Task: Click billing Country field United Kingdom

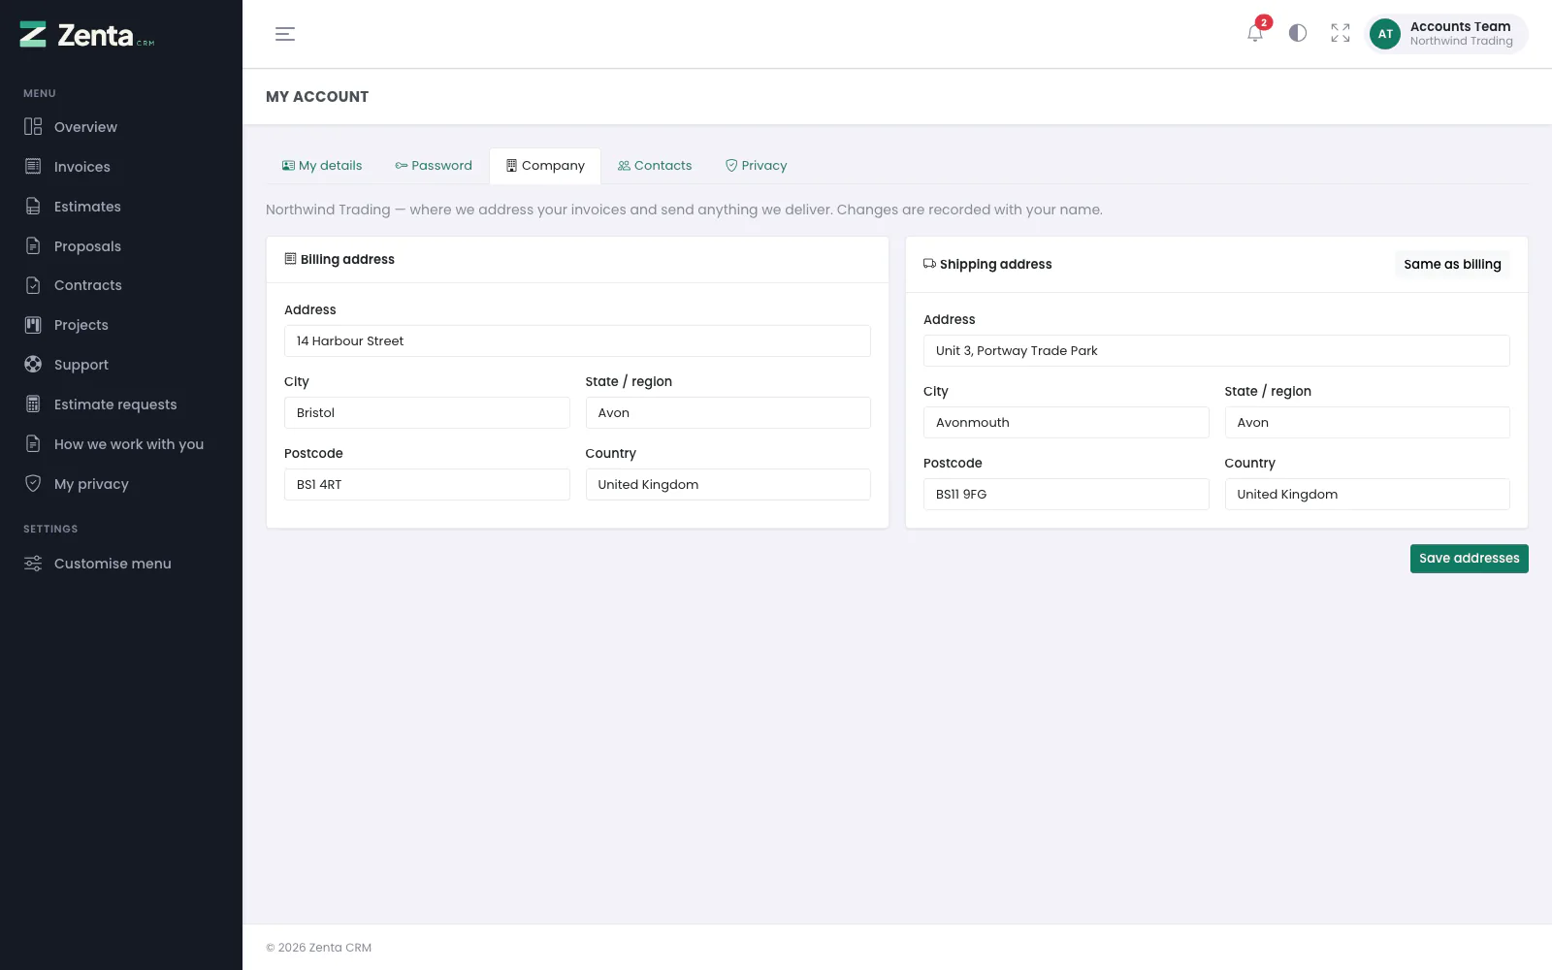Action: (727, 485)
